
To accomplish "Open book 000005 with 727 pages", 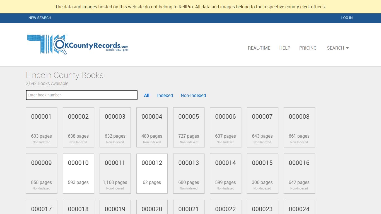I will pos(189,127).
